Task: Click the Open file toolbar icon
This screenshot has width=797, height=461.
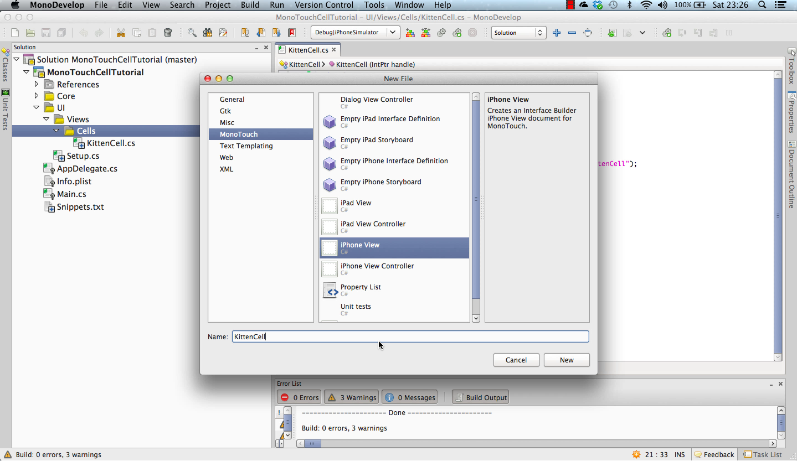Action: (x=30, y=33)
